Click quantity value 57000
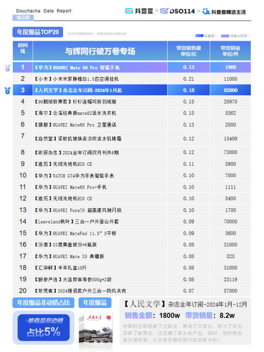 [230, 291]
